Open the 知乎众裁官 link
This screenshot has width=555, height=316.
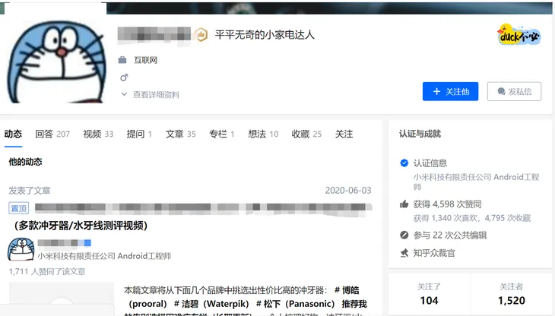tap(434, 252)
